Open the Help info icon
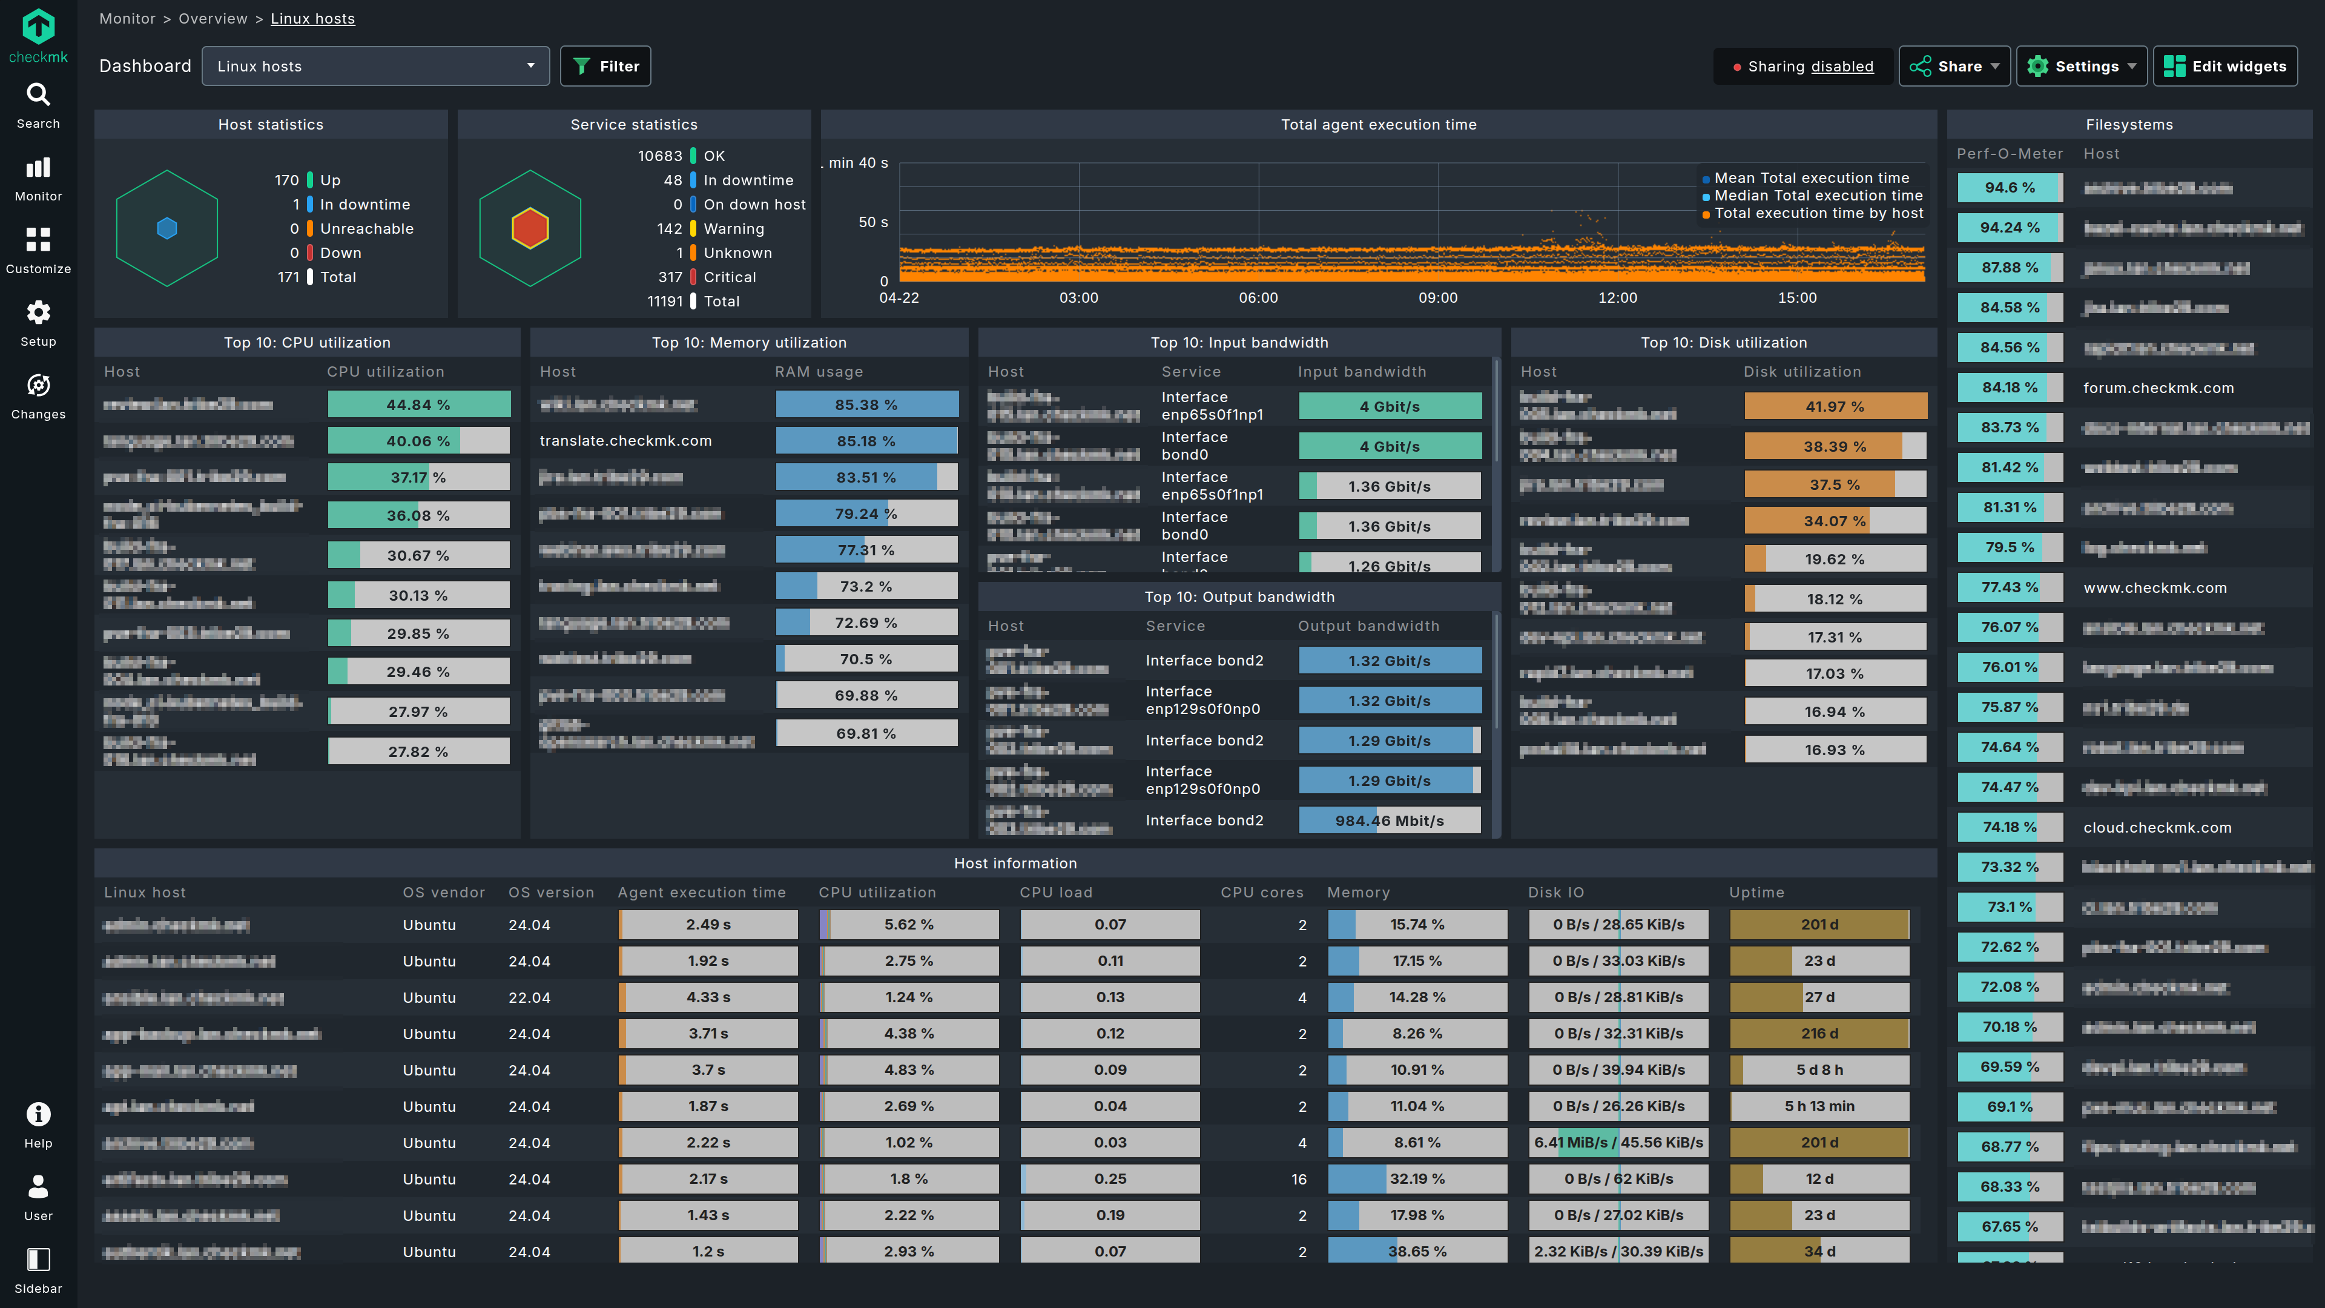The height and width of the screenshot is (1308, 2325). click(38, 1115)
